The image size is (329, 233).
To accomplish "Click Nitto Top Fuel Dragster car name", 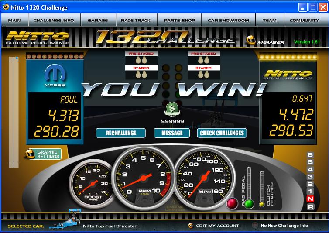I will pos(110,226).
